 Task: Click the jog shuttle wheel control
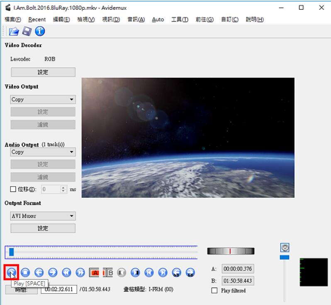pyautogui.click(x=231, y=251)
